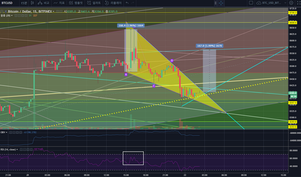Click the 얼러트 alert button
This screenshot has width=301, height=177.
(94, 3)
